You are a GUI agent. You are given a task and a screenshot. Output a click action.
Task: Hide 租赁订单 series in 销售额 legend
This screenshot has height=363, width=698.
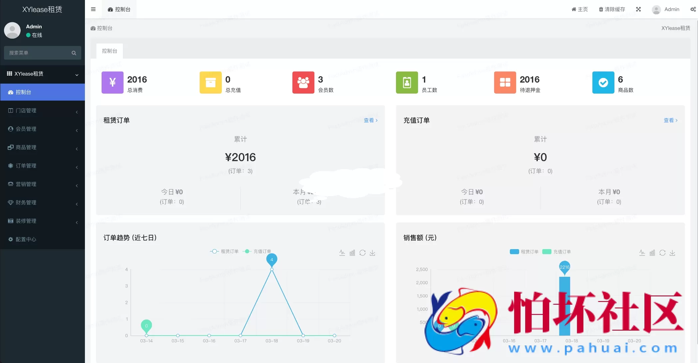point(524,251)
